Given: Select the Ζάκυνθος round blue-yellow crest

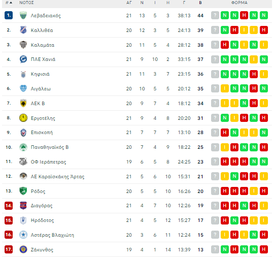Looking at the screenshot, I should (x=23, y=249).
